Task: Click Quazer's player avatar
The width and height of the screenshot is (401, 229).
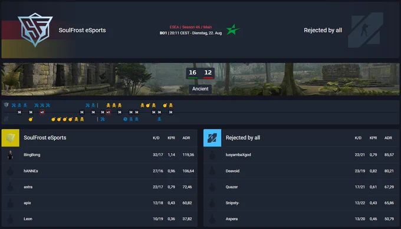Action: (212, 187)
